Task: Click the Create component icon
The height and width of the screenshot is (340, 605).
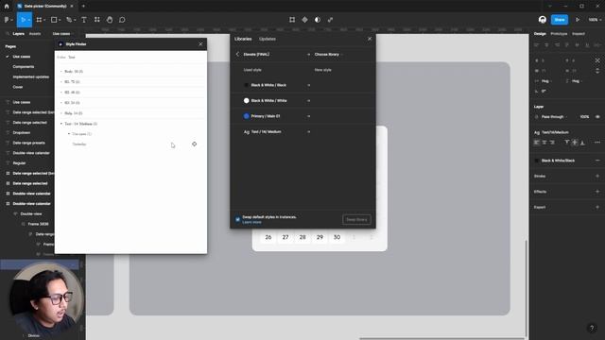Action: point(304,20)
